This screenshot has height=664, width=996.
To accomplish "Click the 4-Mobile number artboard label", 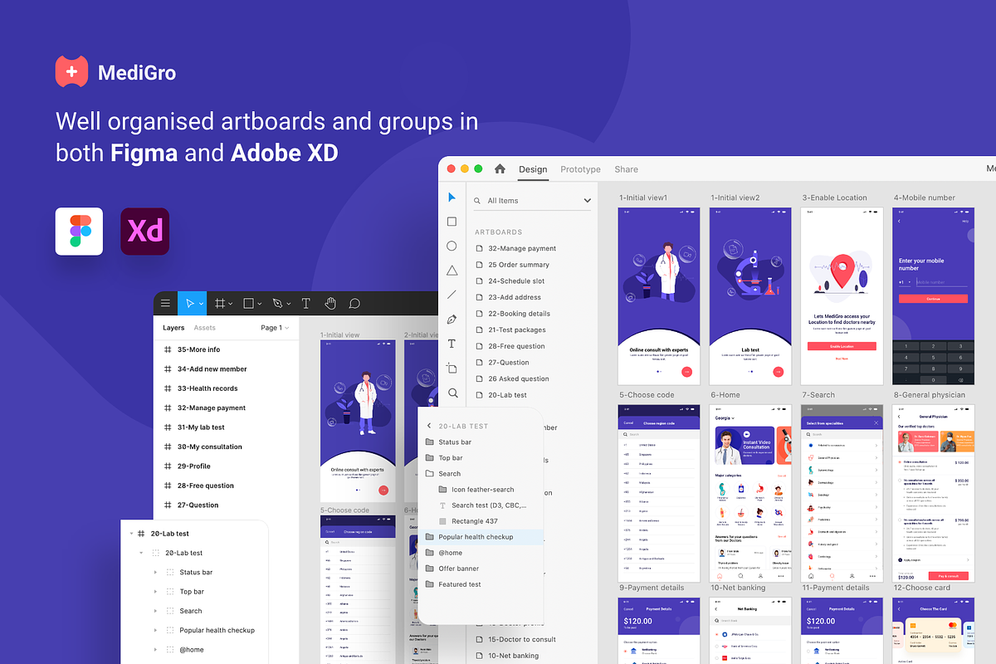I will [x=924, y=198].
